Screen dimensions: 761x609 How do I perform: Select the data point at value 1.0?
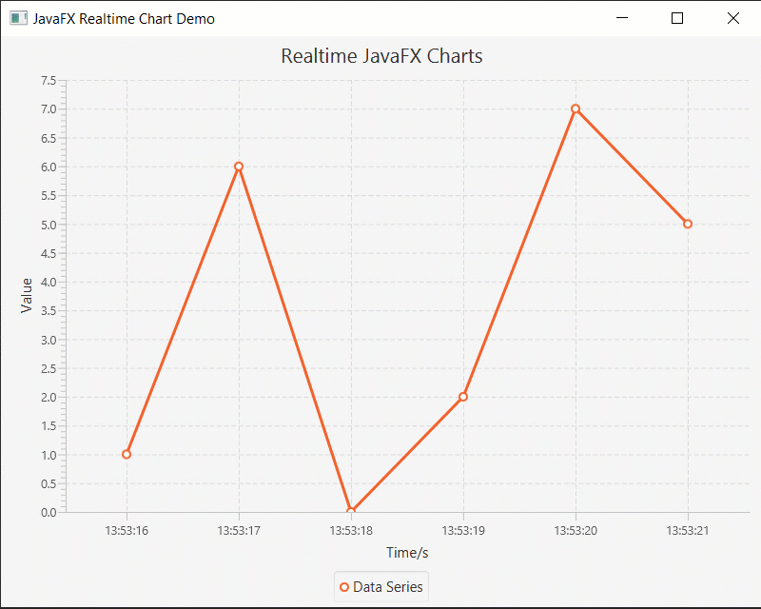[x=126, y=454]
